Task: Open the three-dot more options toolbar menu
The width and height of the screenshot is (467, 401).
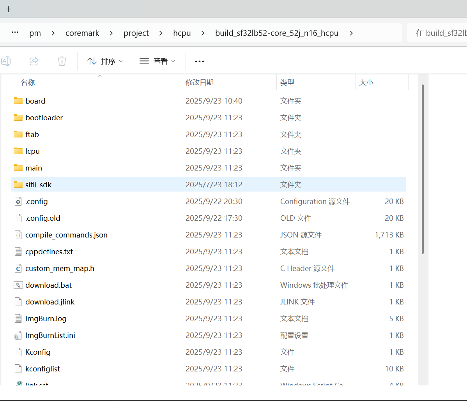Action: click(199, 62)
